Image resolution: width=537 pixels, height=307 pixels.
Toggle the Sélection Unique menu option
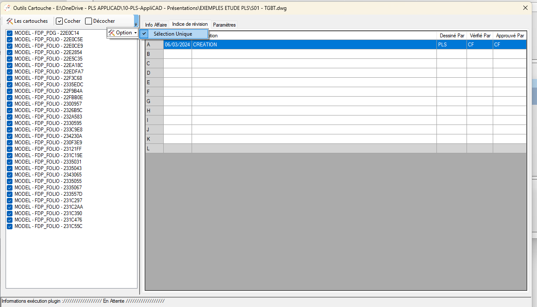click(173, 34)
